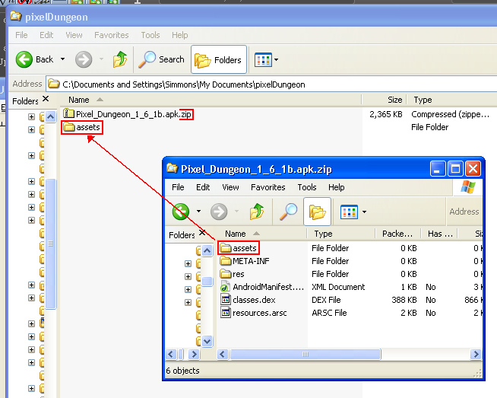Click Search magnifier in zip window toolbar
This screenshot has width=497, height=398.
point(289,212)
